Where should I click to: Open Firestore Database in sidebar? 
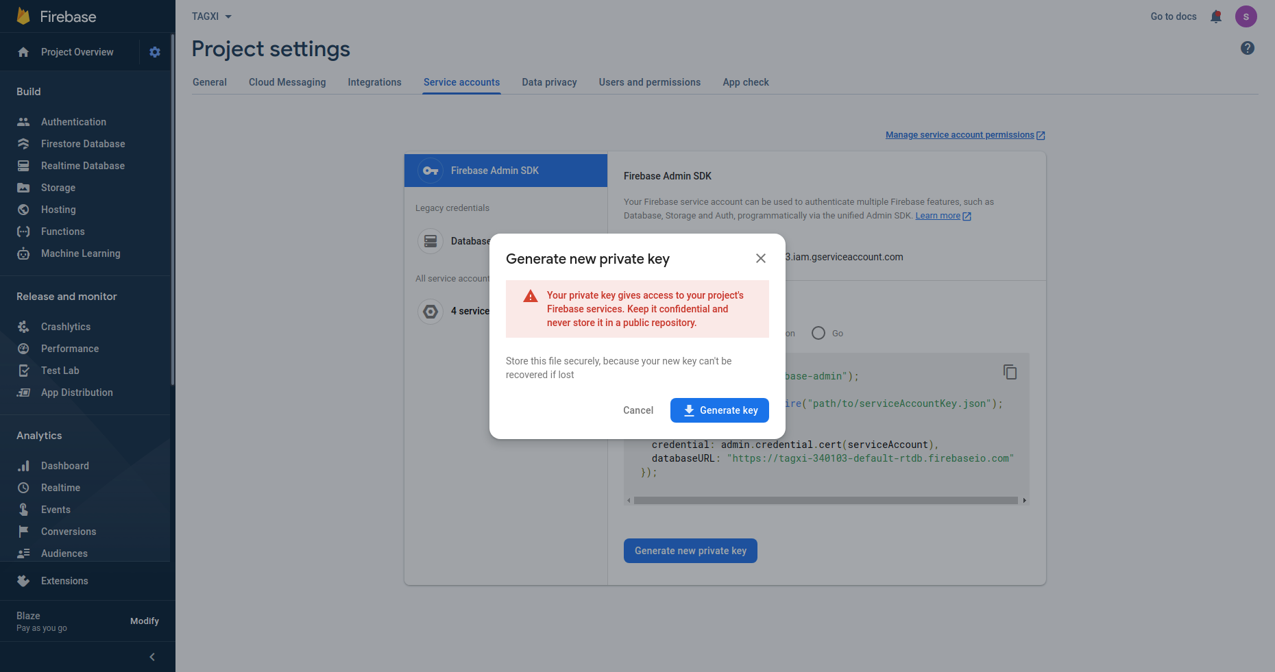pyautogui.click(x=83, y=144)
